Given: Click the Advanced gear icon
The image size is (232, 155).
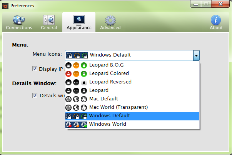Looking at the screenshot, I should click(110, 20).
